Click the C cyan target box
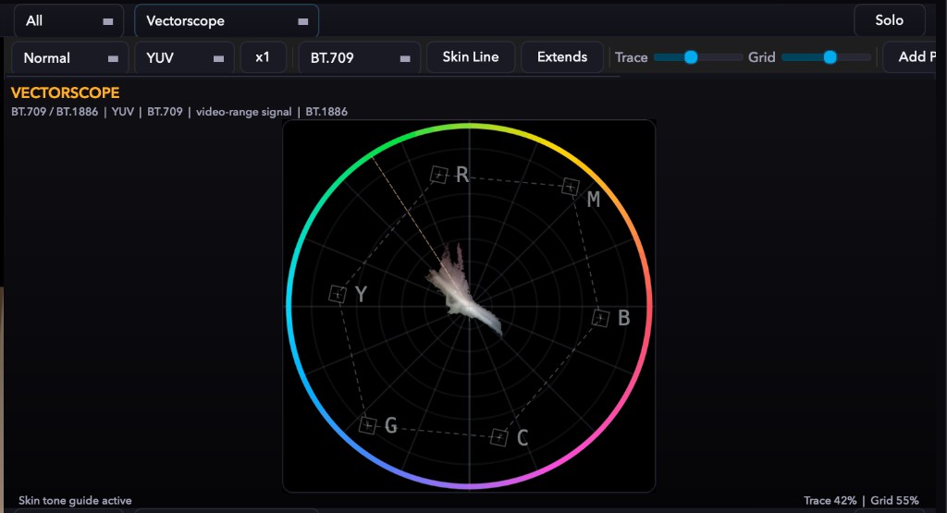 tap(498, 437)
